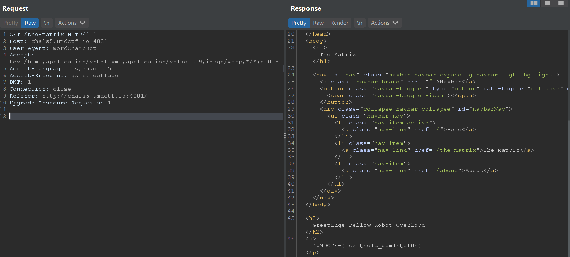
Task: Click the Home nav-link anchor line
Action: tap(409, 130)
